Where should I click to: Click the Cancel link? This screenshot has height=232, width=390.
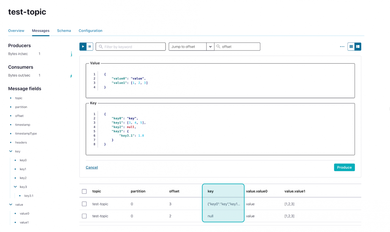[x=92, y=167]
